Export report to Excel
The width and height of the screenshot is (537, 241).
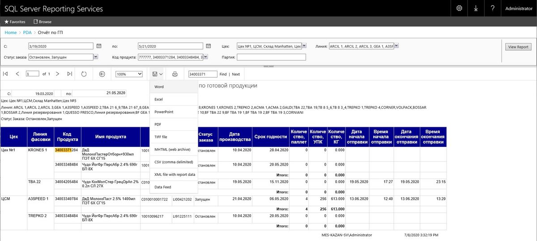click(174, 99)
